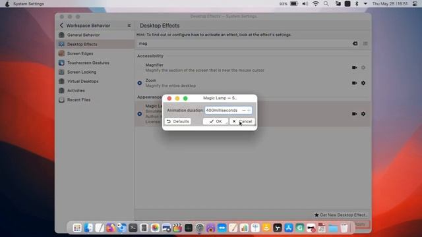The width and height of the screenshot is (422, 237).
Task: Open the control center toggles icon
Action: 415,4
